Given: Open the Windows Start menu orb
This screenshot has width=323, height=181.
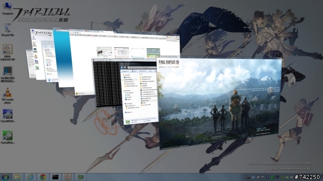Looking at the screenshot, I should (x=5, y=177).
